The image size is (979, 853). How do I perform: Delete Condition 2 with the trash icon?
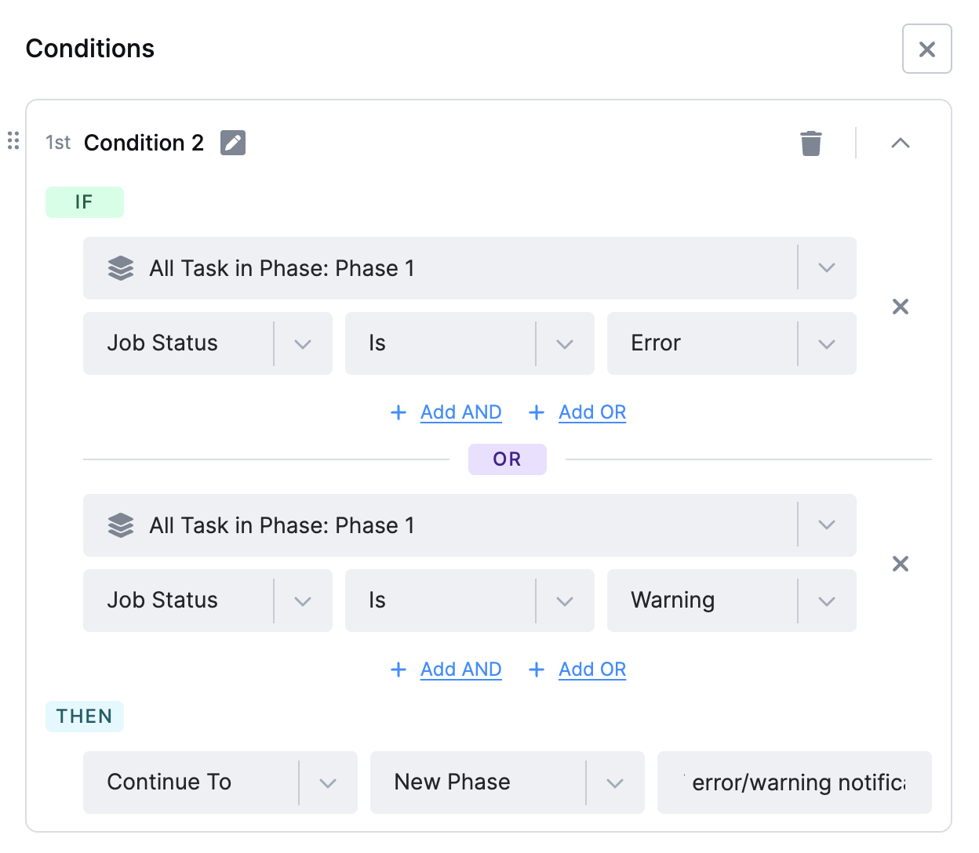[x=811, y=143]
